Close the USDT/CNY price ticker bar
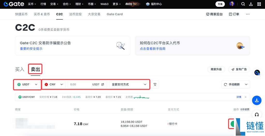The height and width of the screenshot is (136, 265). click(x=246, y=97)
